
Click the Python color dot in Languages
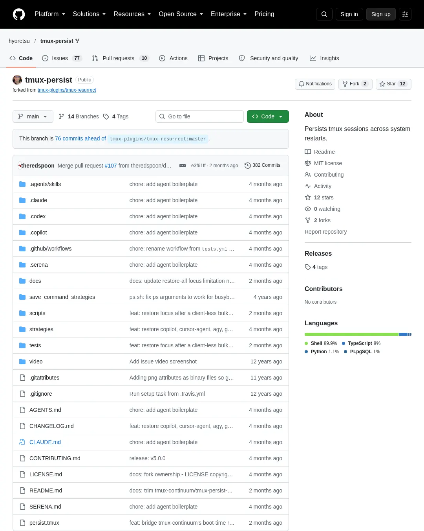click(306, 352)
